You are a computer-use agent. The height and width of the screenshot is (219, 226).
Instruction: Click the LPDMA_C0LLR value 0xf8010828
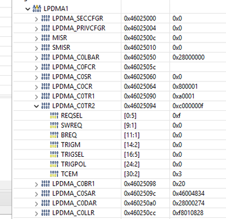pos(188,213)
